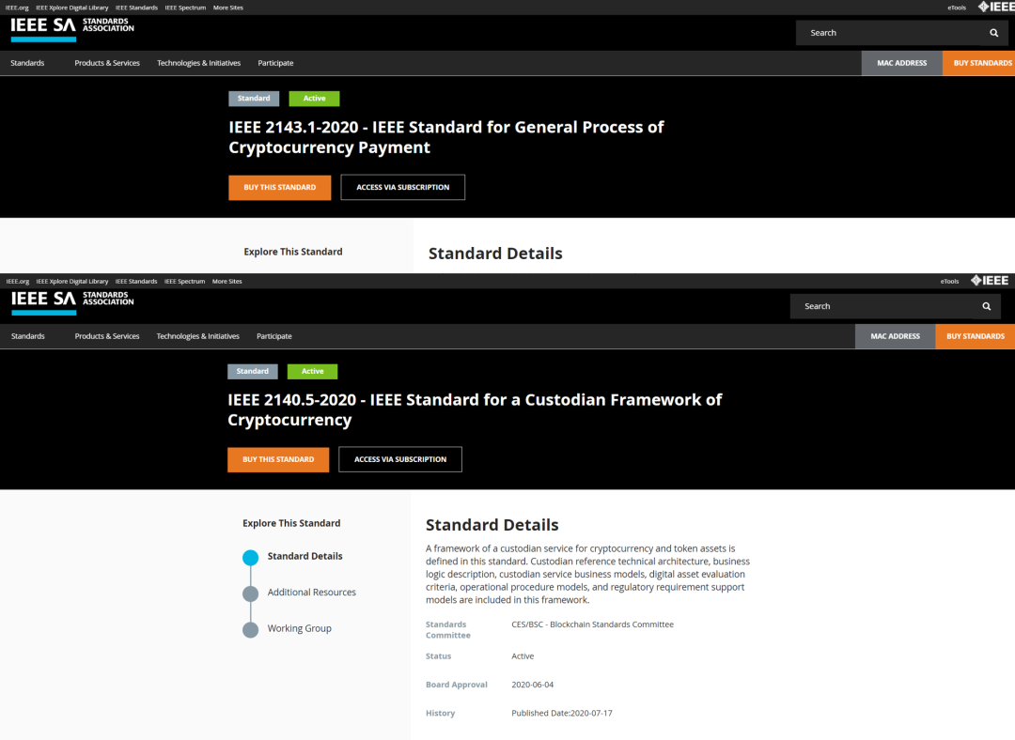Expand More Sites in top utility bar
Image resolution: width=1015 pixels, height=740 pixels.
pos(227,8)
